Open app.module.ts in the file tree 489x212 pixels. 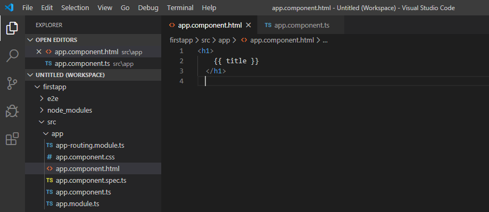coord(77,204)
